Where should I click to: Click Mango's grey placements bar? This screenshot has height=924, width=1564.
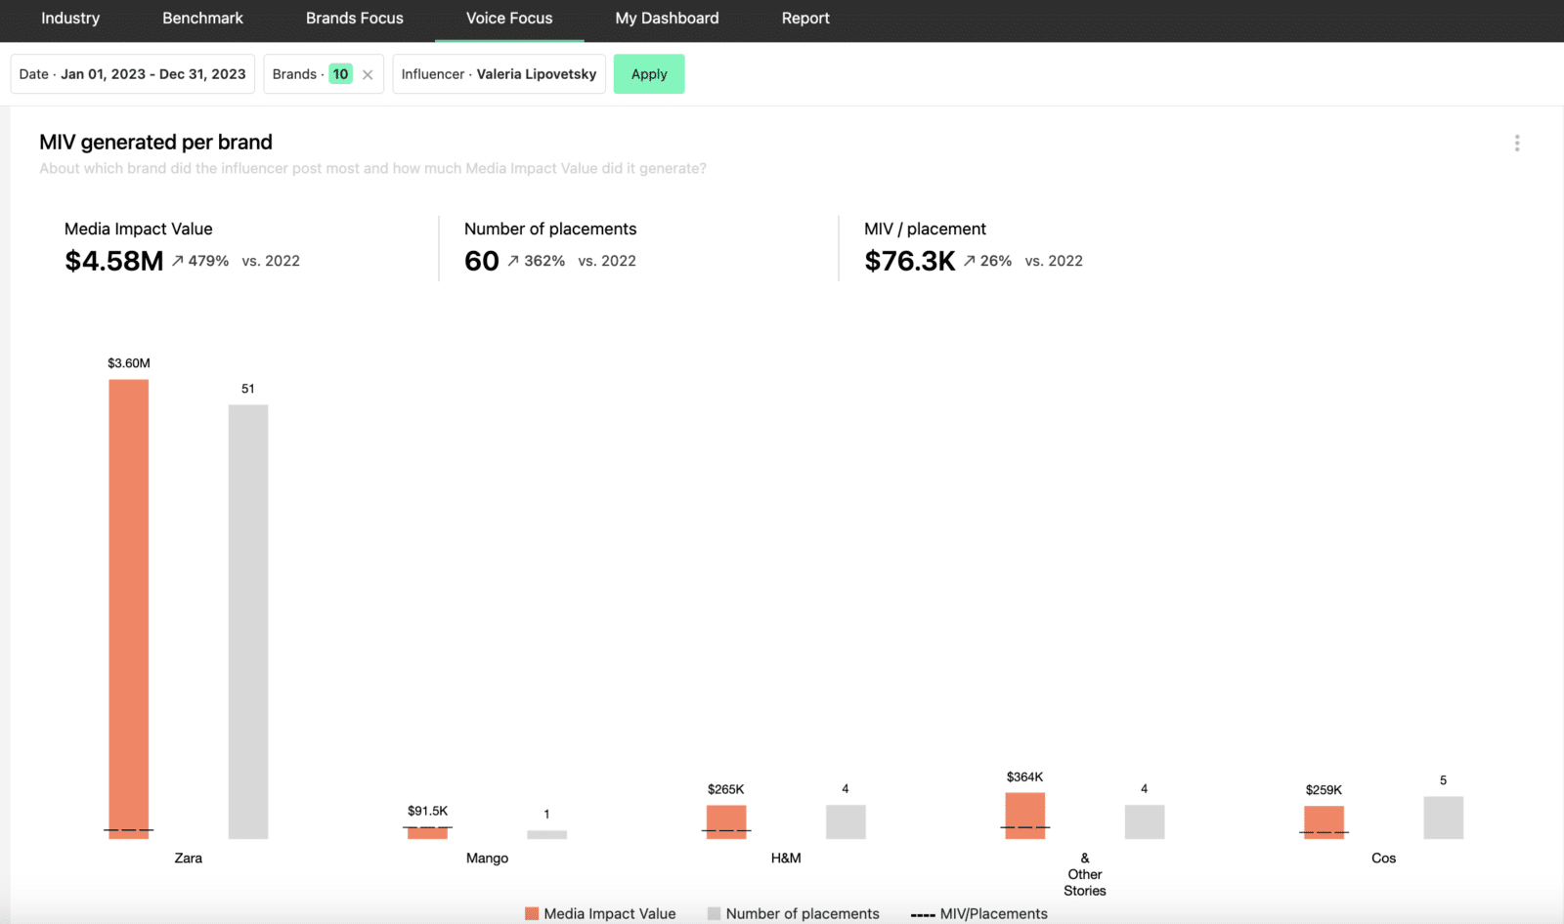click(546, 834)
